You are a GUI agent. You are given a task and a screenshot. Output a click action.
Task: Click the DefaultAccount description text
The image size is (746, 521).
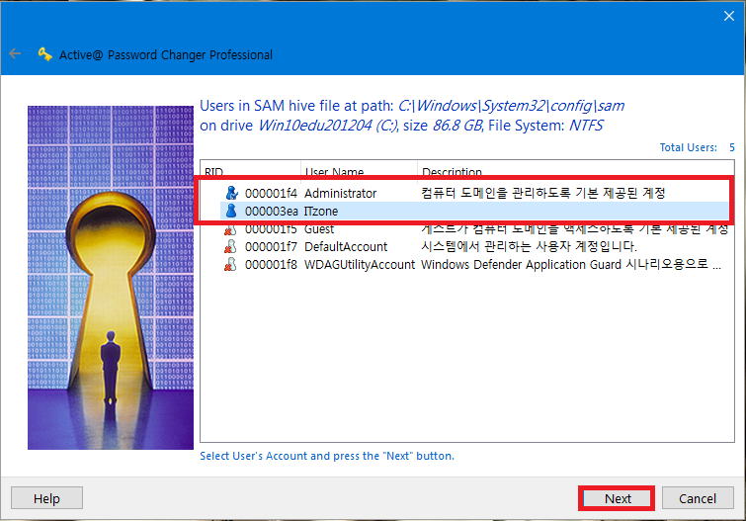529,247
